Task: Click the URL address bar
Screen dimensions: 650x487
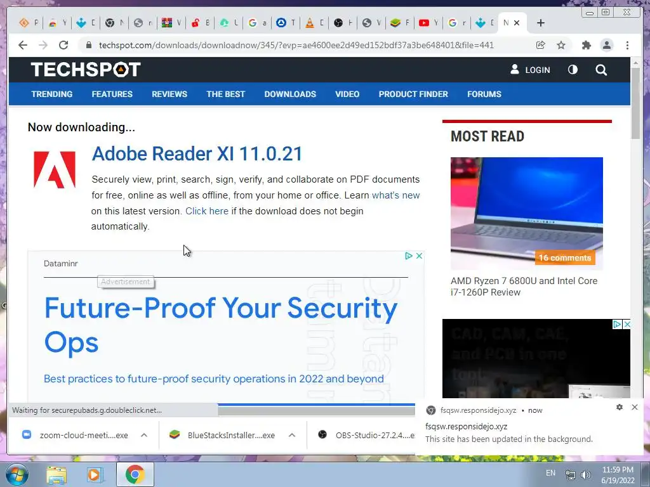Action: (x=296, y=45)
